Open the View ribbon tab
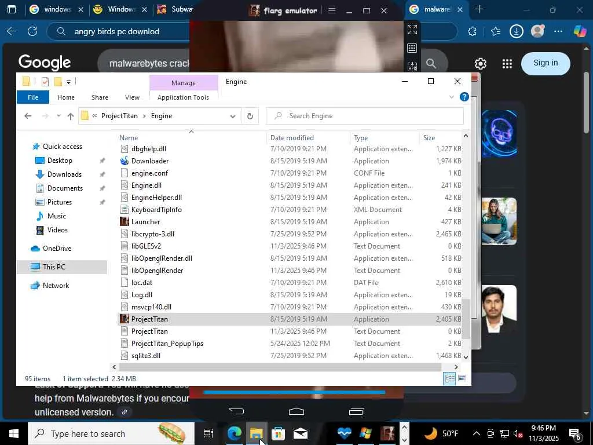This screenshot has height=445, width=593. click(133, 97)
